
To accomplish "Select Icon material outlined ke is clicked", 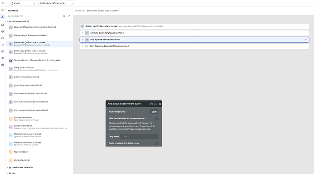I will (39, 94).
